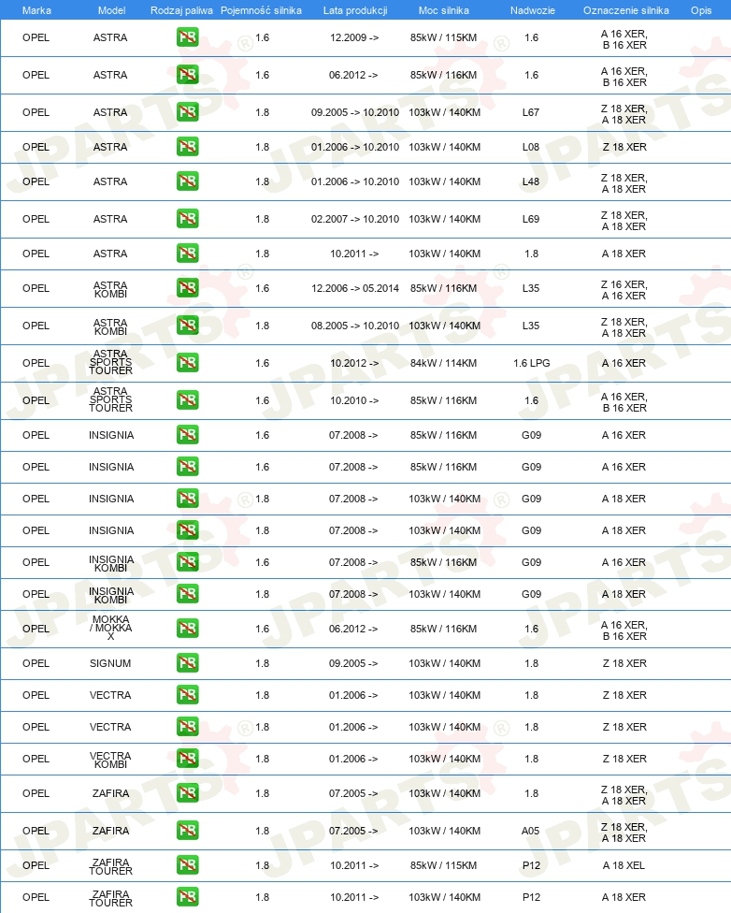Click fuel icon in Insignia Kombi 1.6 row
This screenshot has height=913, width=731.
(x=187, y=562)
